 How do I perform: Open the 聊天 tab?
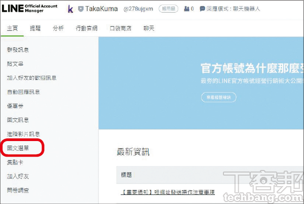click(149, 28)
